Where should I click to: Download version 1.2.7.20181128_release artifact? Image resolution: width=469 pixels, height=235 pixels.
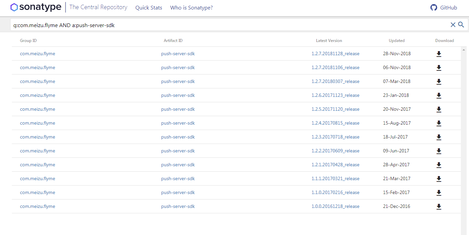(x=439, y=54)
